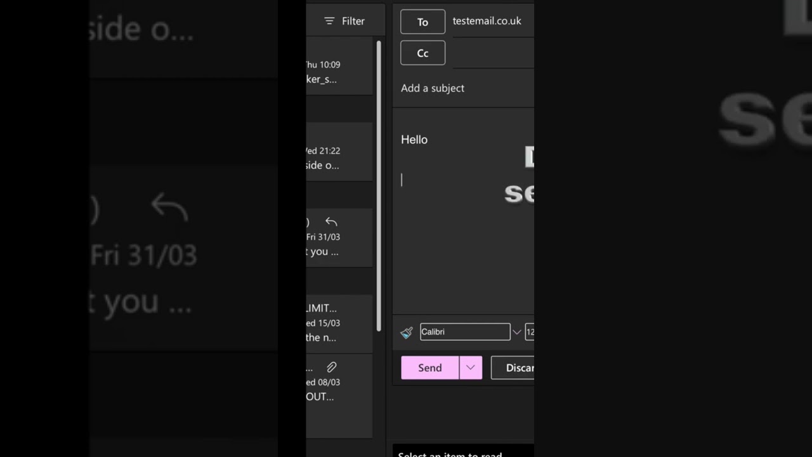Select the email dated Wed 21:22
The image size is (812, 457).
point(337,158)
